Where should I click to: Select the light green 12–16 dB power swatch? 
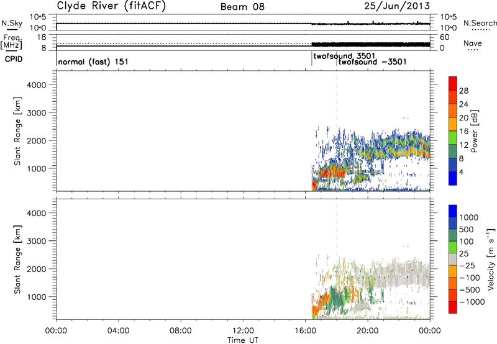pyautogui.click(x=453, y=137)
